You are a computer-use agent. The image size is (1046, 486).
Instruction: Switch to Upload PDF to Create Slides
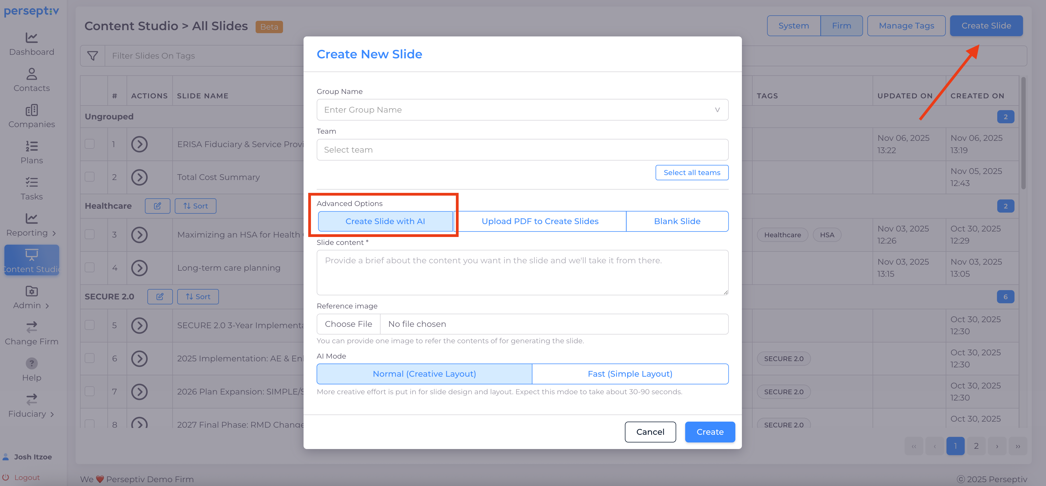540,221
